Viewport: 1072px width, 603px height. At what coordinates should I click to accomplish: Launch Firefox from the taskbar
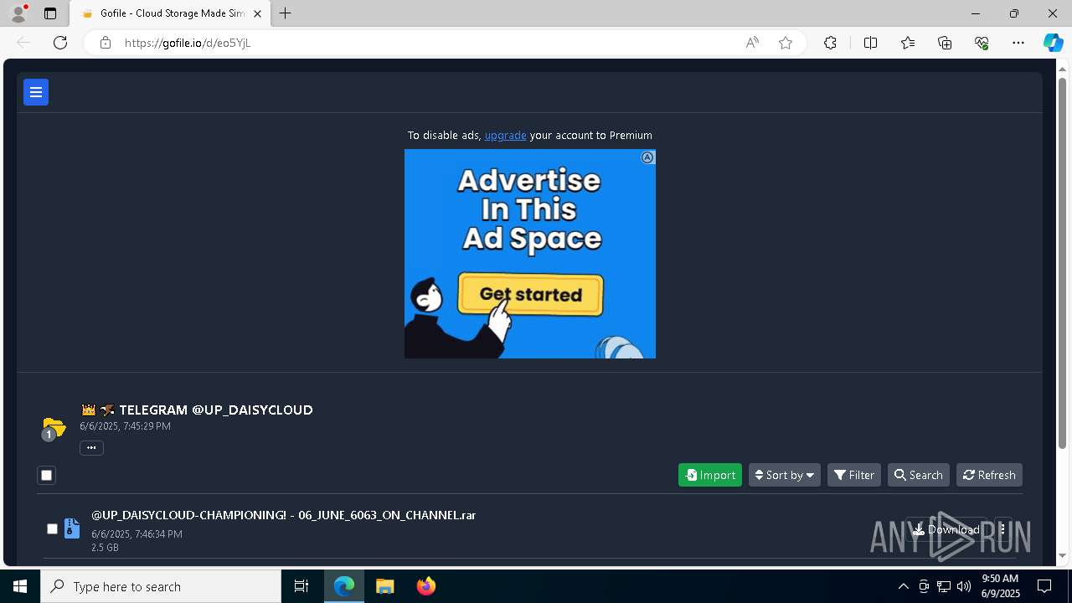[426, 586]
